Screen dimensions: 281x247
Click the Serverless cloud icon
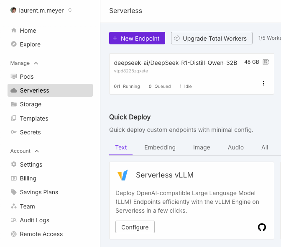click(x=14, y=90)
